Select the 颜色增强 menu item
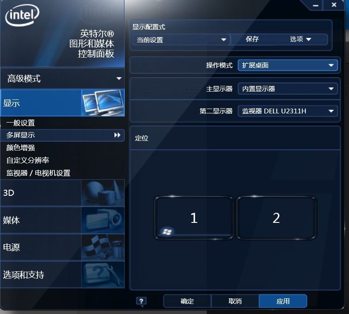 click(x=21, y=147)
